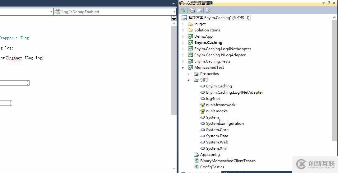Click the App.config file icon

point(196,154)
